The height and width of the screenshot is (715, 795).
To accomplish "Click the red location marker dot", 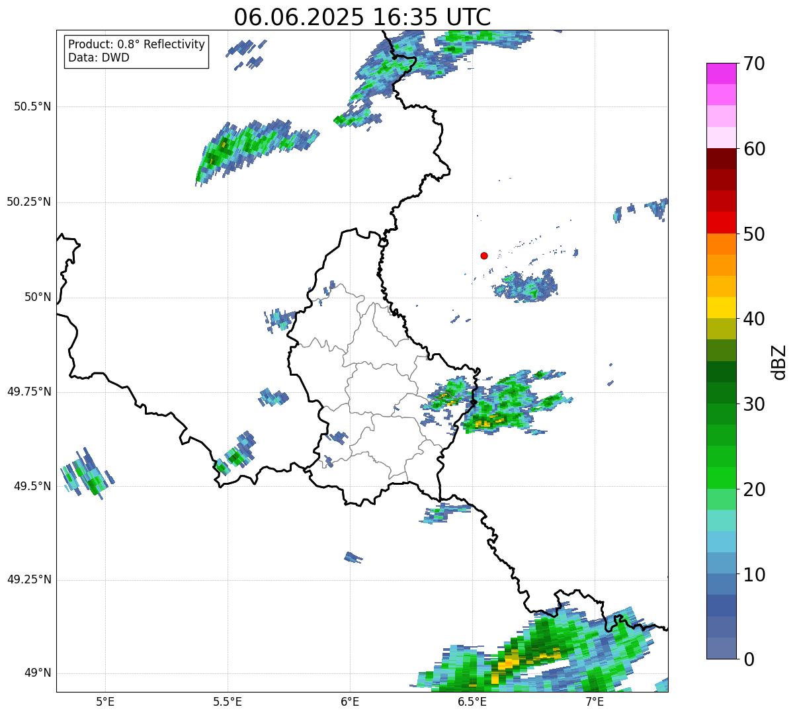I will point(484,255).
